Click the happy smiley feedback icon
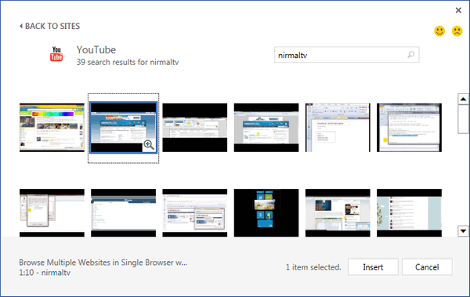Screen dimensions: 470x297 pos(439,31)
